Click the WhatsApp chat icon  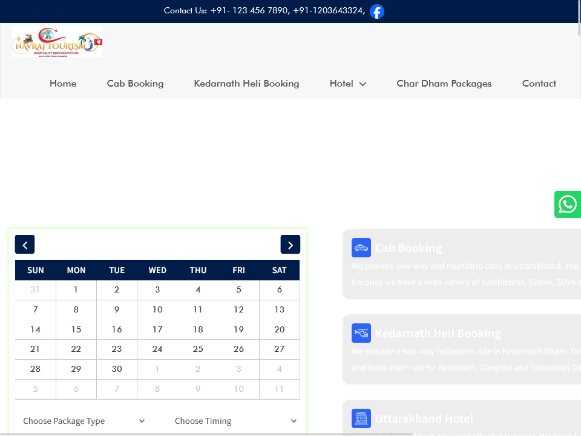[x=568, y=205]
